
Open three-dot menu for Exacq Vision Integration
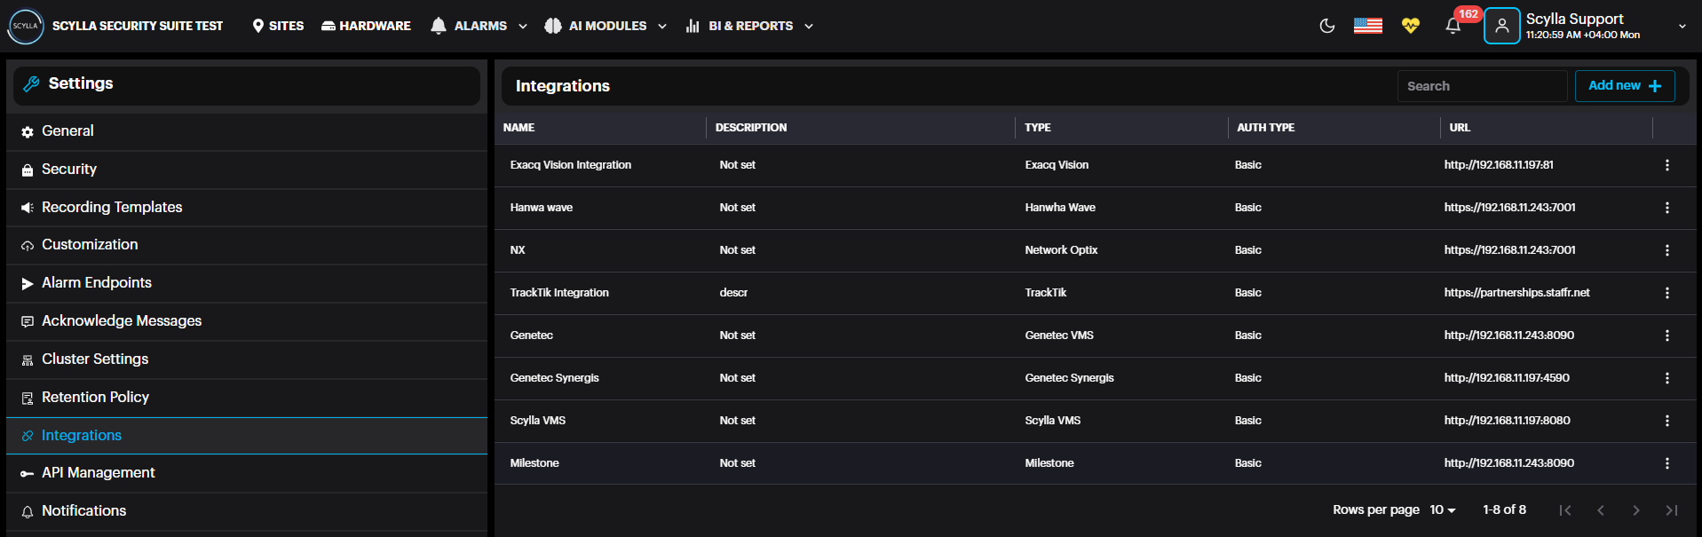[x=1666, y=165]
